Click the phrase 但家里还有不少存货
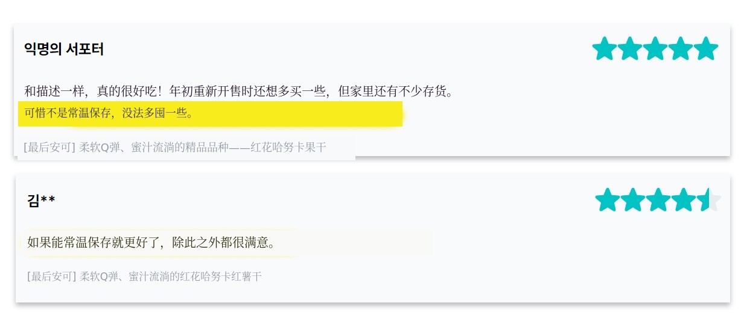744x329 pixels. pyautogui.click(x=395, y=92)
